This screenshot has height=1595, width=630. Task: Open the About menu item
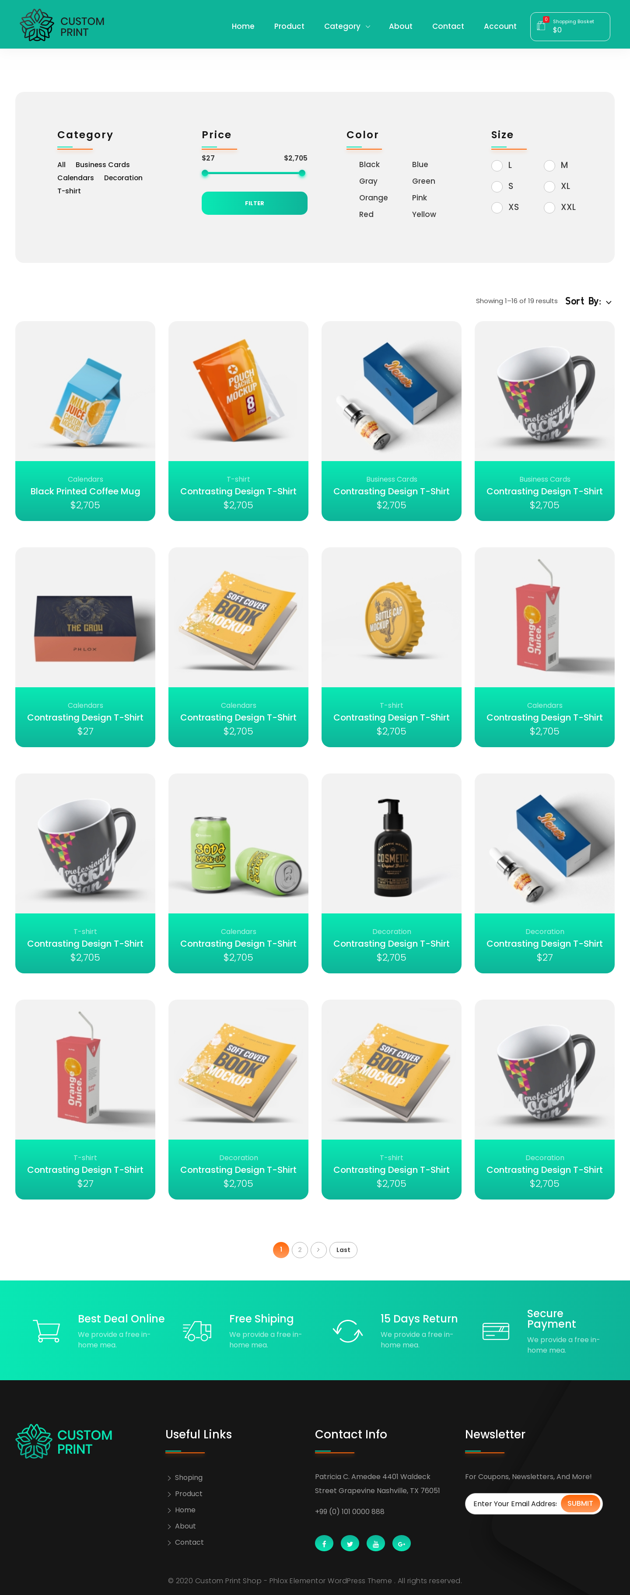400,26
